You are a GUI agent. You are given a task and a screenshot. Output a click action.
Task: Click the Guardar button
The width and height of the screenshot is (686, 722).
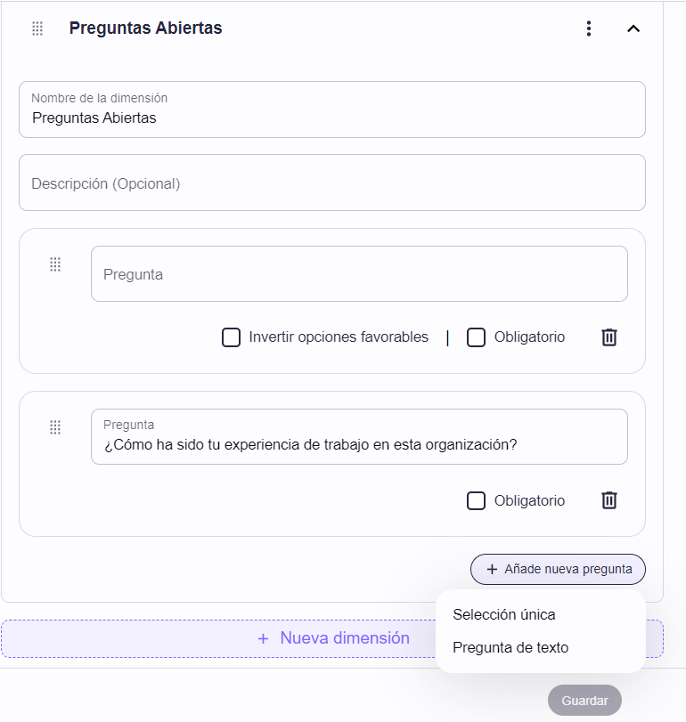[584, 701]
